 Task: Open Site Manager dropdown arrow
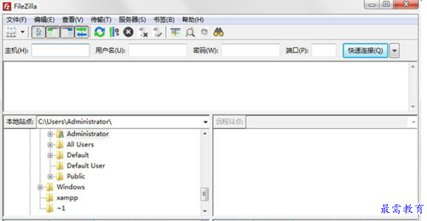[23, 32]
